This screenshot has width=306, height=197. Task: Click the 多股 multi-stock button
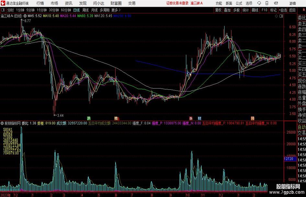[x=236, y=10]
